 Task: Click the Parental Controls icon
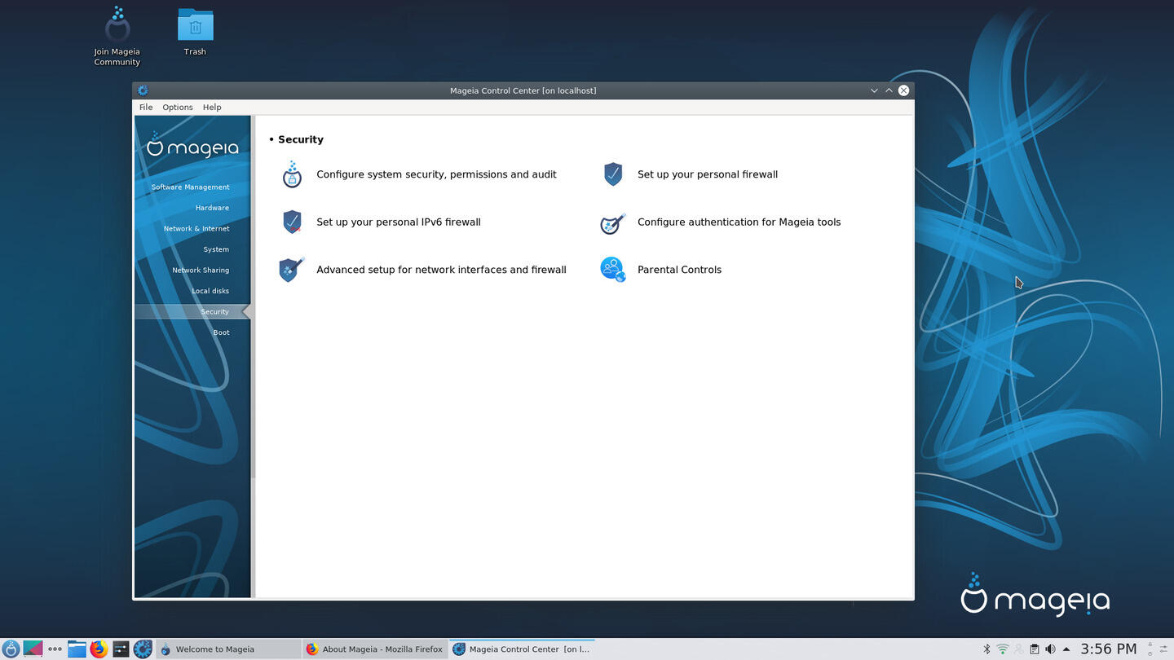point(613,270)
